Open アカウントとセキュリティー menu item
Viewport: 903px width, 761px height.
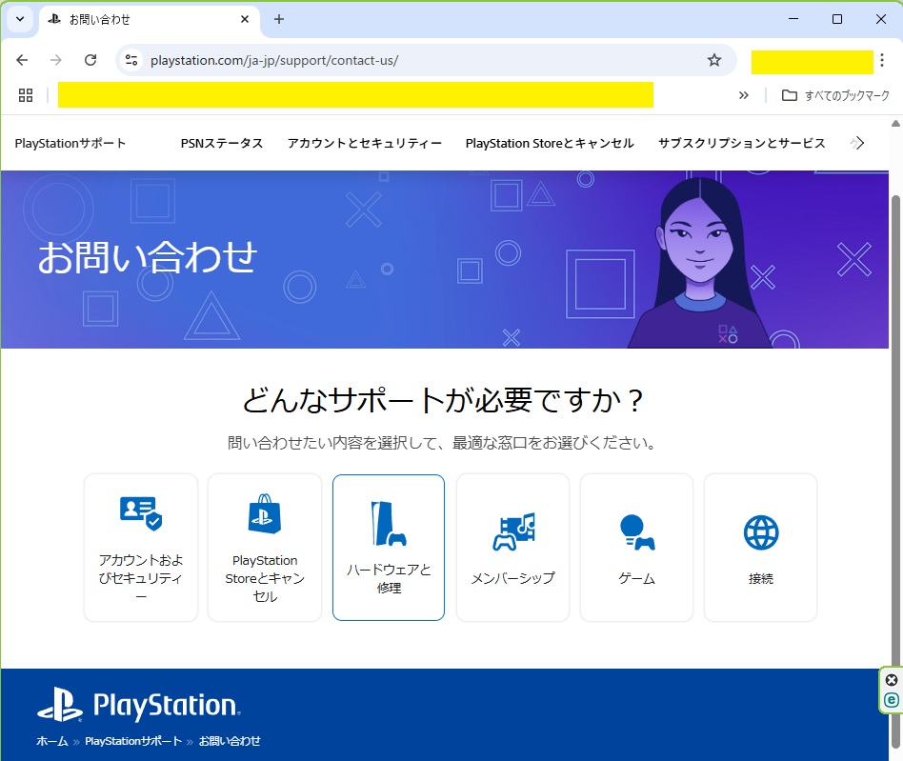point(364,143)
